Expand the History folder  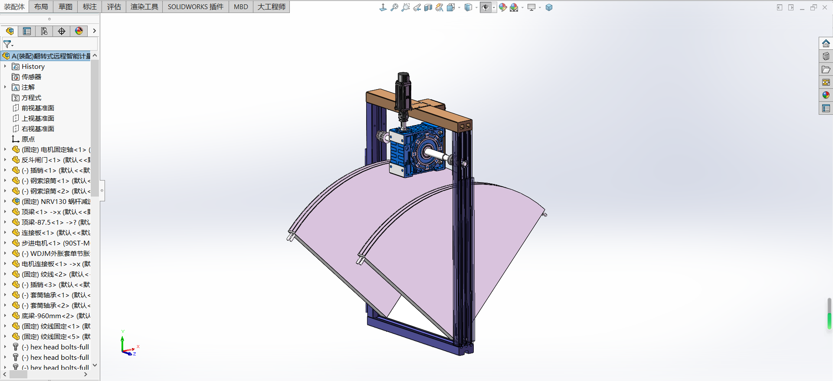pos(5,66)
